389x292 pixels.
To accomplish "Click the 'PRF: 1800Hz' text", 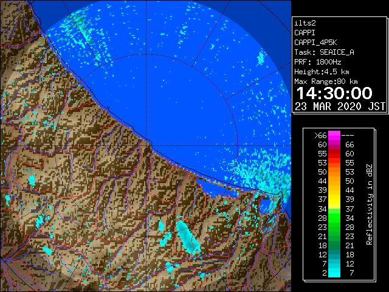I will tap(317, 62).
